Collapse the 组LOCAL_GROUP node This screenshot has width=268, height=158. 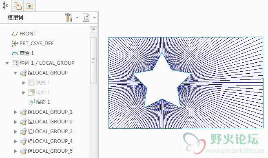coord(16,73)
